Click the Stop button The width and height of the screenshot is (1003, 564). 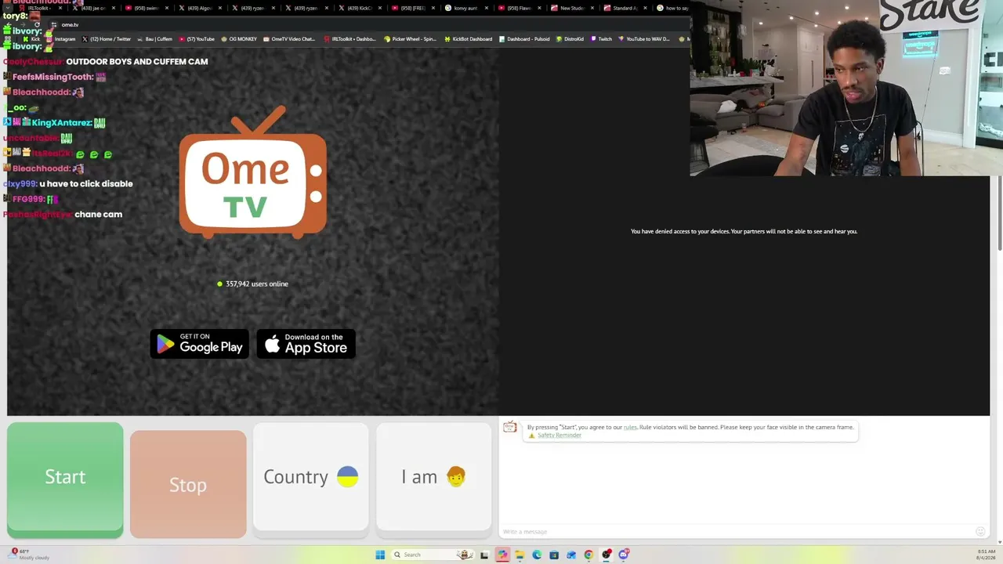[x=188, y=484]
